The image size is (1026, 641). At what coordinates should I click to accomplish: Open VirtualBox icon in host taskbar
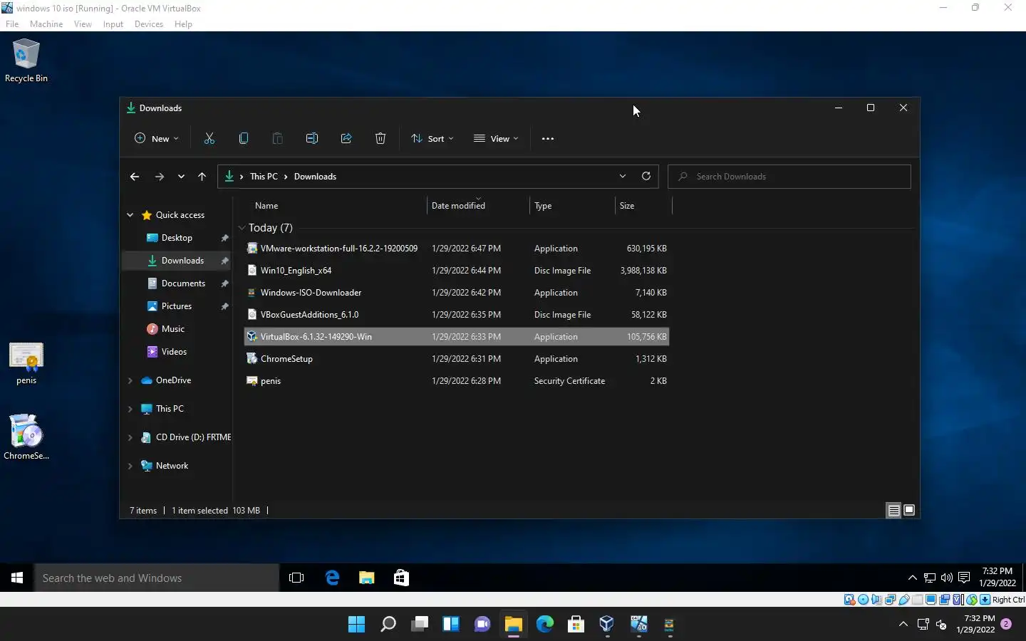607,625
